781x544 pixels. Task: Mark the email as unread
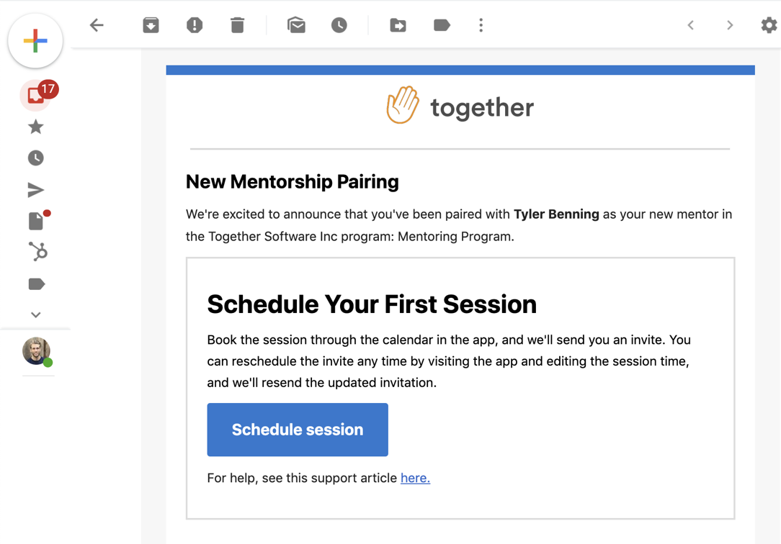pyautogui.click(x=296, y=25)
